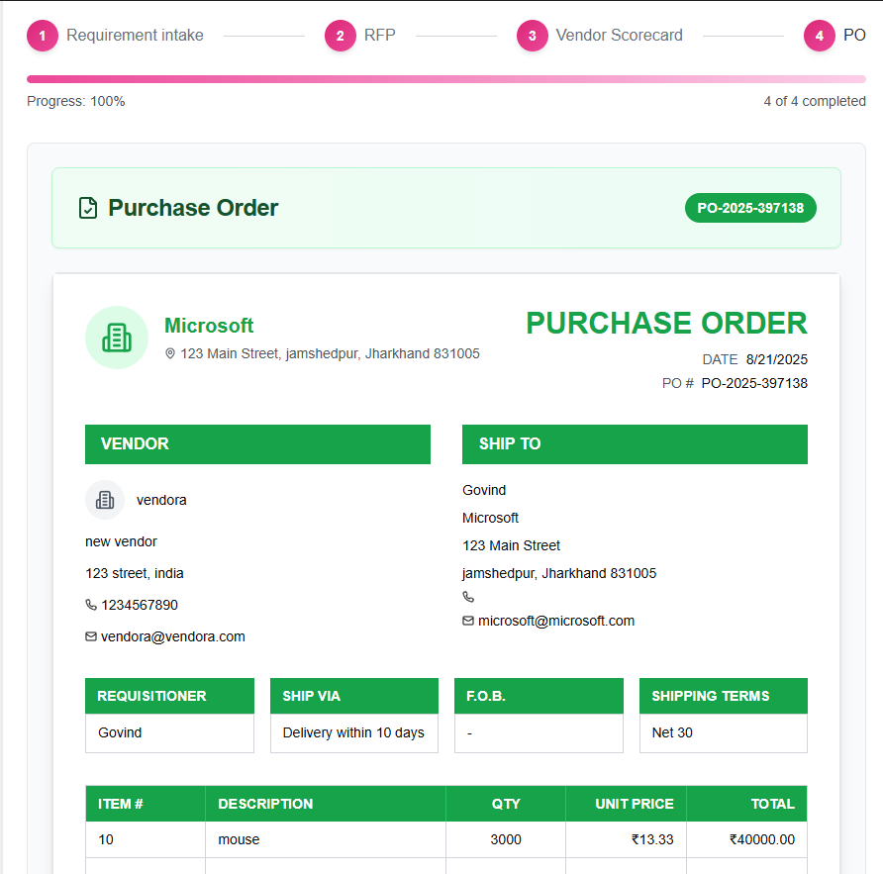Click the vendor phone icon

pyautogui.click(x=91, y=605)
